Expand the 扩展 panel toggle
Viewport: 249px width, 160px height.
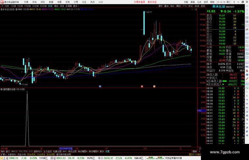[x=3, y=154]
